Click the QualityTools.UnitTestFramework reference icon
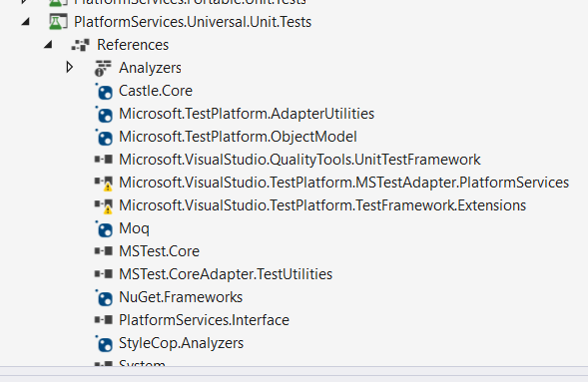588x382 pixels. pos(104,160)
